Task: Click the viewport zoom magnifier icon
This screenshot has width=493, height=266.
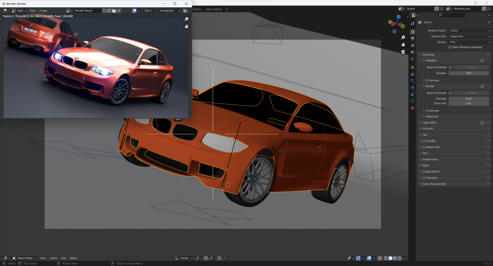Action: (403, 37)
